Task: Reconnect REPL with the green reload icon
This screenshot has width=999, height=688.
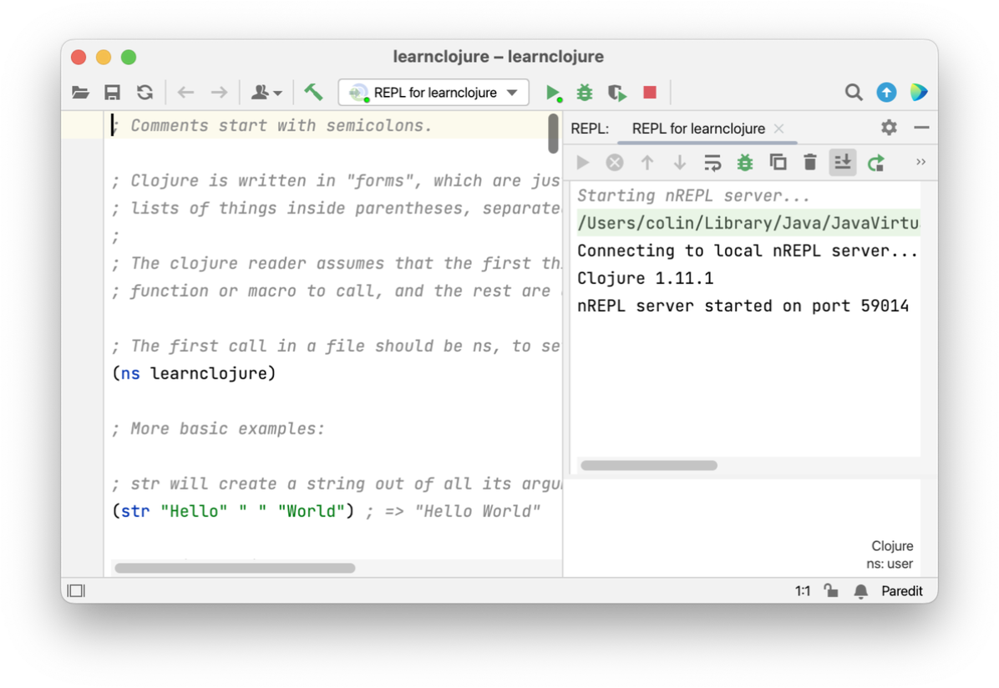Action: click(876, 163)
